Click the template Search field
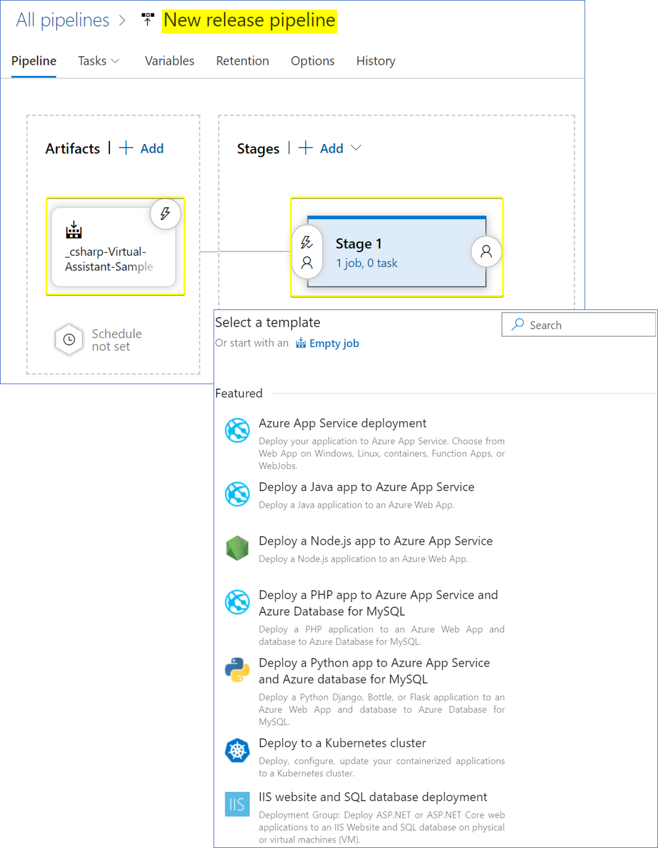The height and width of the screenshot is (848, 658). coord(579,324)
